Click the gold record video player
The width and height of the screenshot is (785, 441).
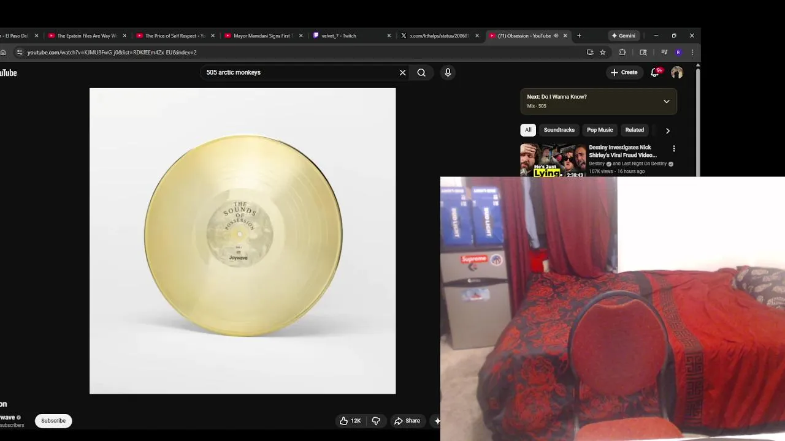click(x=242, y=241)
